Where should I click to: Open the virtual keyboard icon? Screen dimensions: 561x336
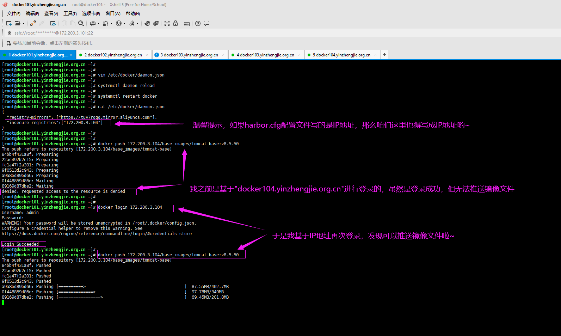point(187,23)
